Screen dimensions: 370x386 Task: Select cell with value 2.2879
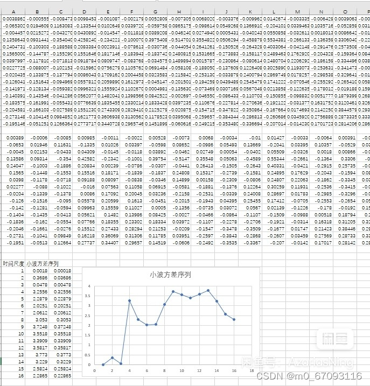(x=37, y=299)
